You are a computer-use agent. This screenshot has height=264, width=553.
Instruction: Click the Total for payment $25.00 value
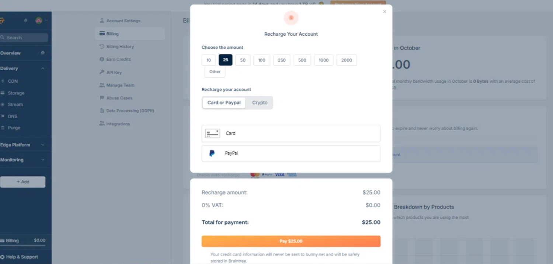pyautogui.click(x=371, y=222)
